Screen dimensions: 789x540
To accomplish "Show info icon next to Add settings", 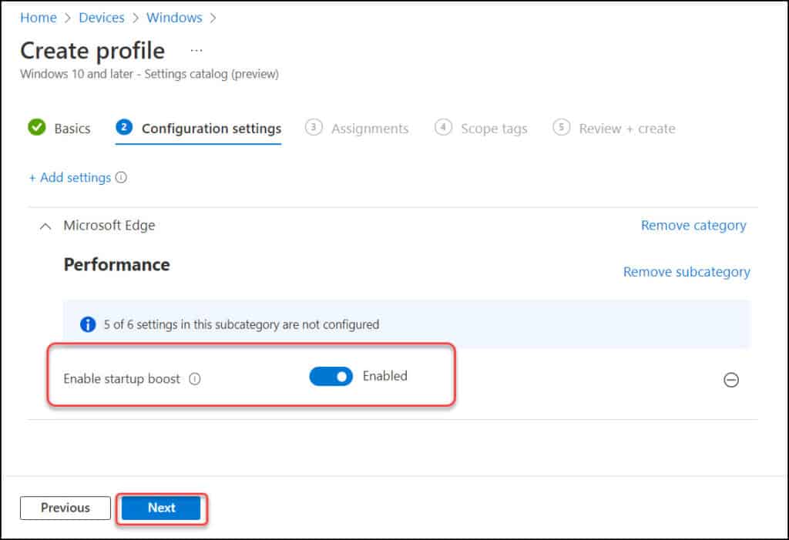I will coord(121,177).
